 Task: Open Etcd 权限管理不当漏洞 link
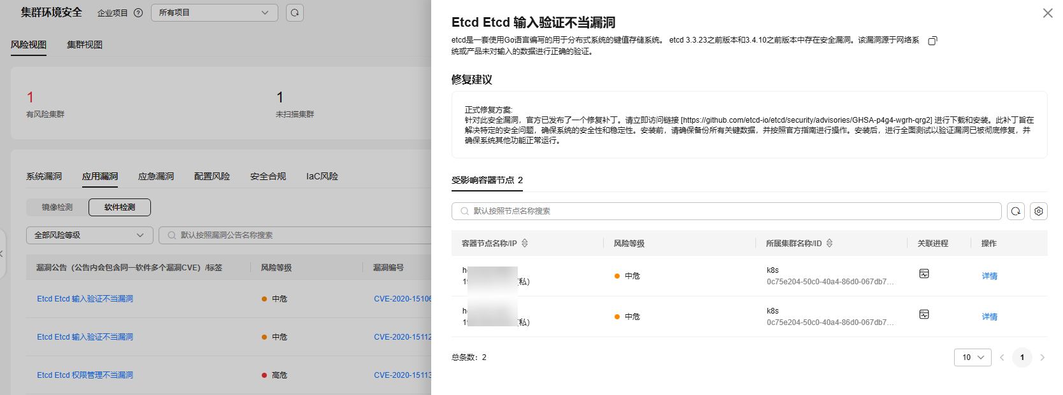pyautogui.click(x=85, y=375)
